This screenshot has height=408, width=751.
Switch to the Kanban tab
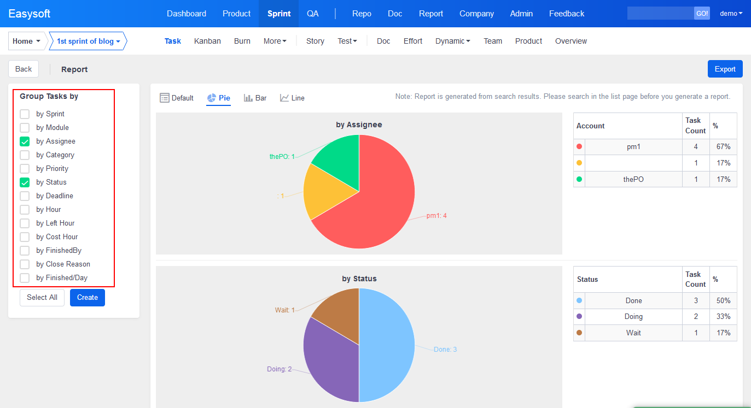pyautogui.click(x=207, y=41)
